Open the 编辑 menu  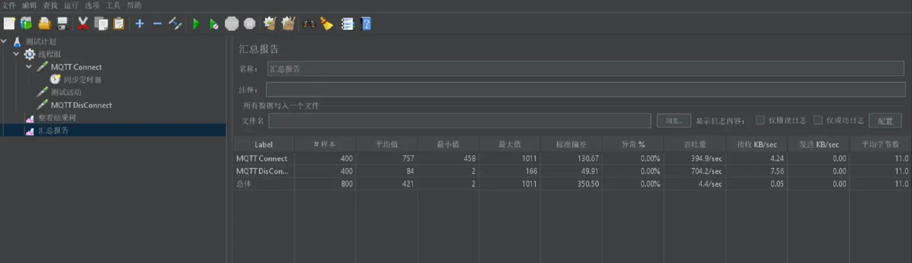tap(29, 5)
